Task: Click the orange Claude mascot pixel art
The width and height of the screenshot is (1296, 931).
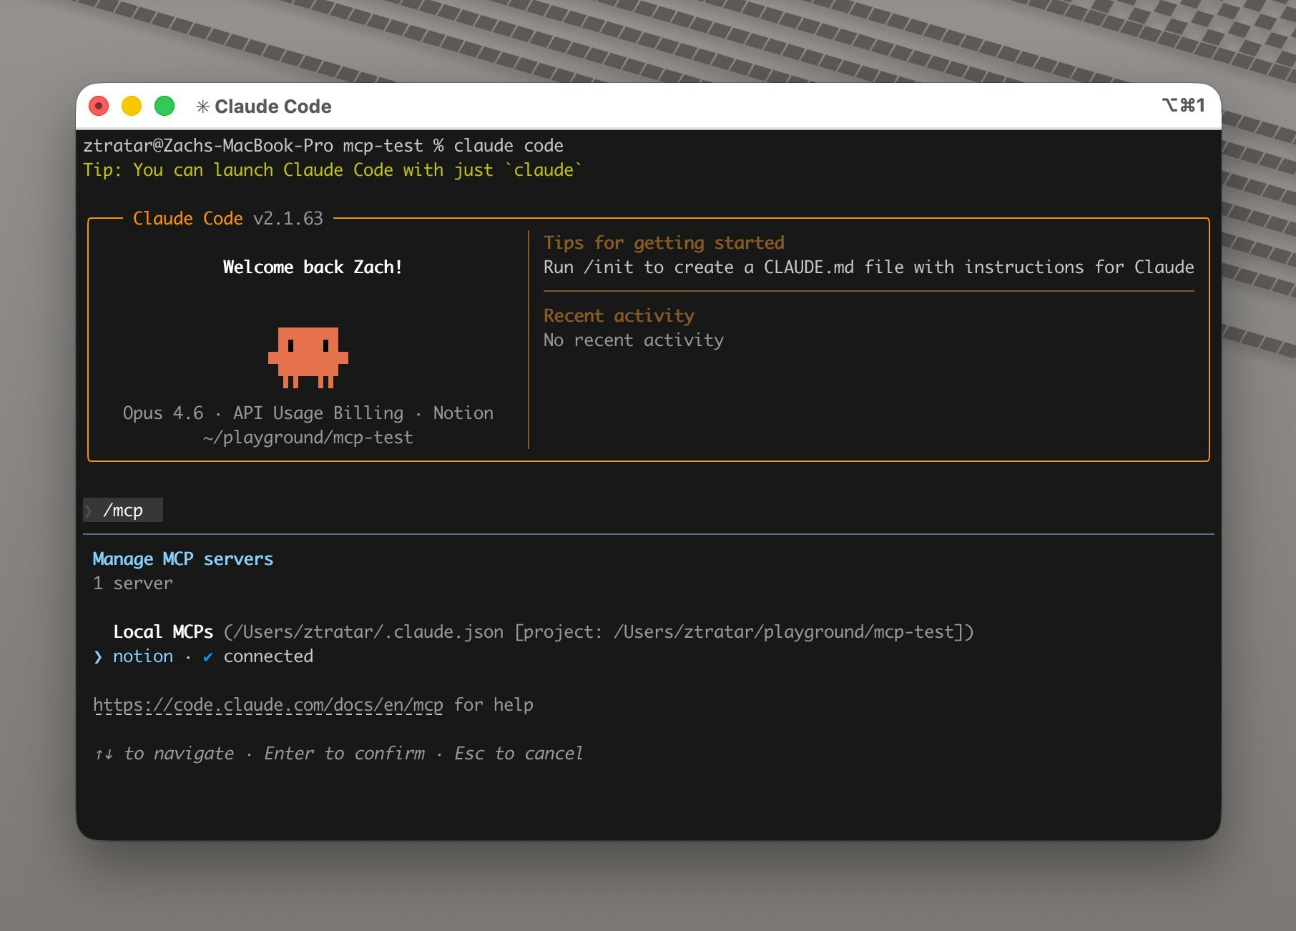Action: 308,358
